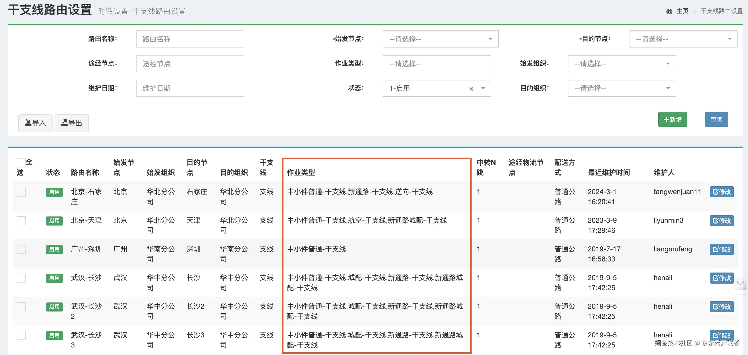Go to 主页 in the breadcrumb
This screenshot has height=355, width=748.
click(x=682, y=11)
